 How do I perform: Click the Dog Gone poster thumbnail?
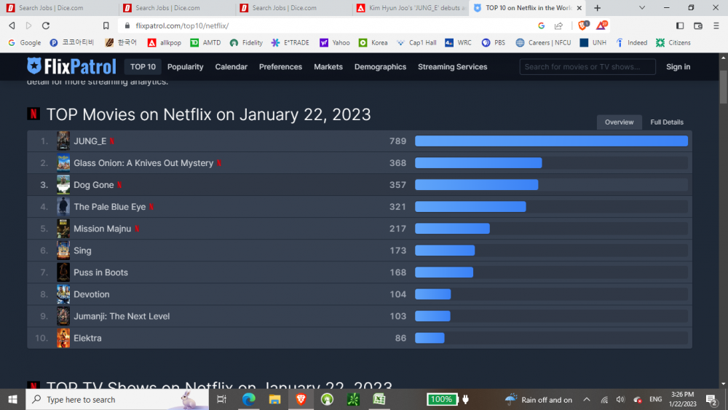(x=63, y=185)
